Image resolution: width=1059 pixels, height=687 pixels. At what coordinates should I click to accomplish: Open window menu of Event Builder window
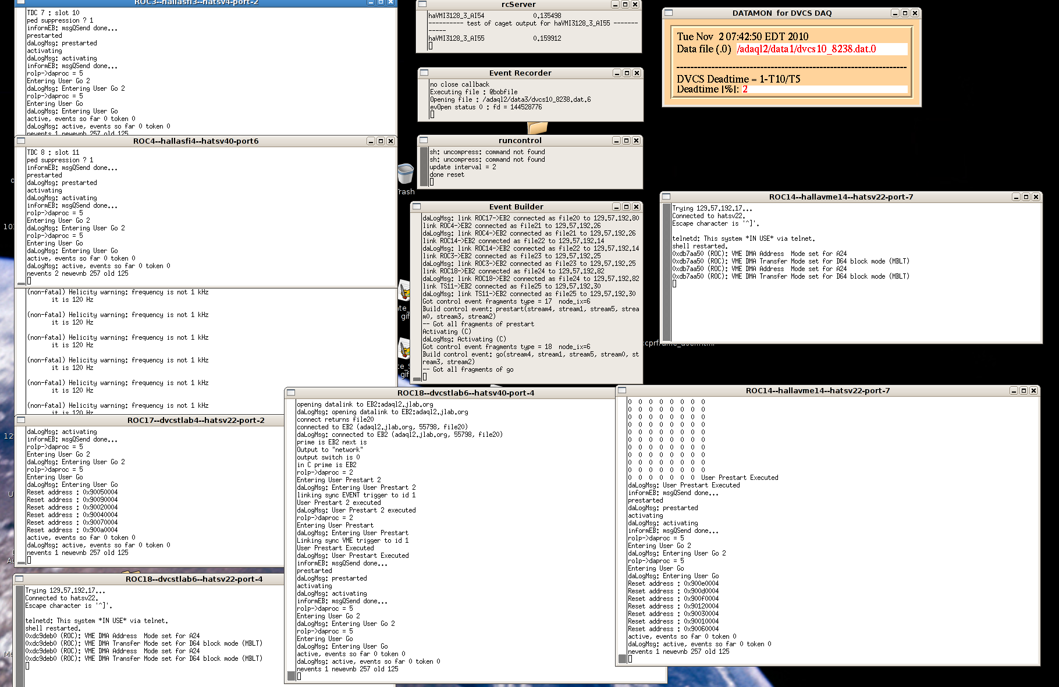[x=417, y=207]
